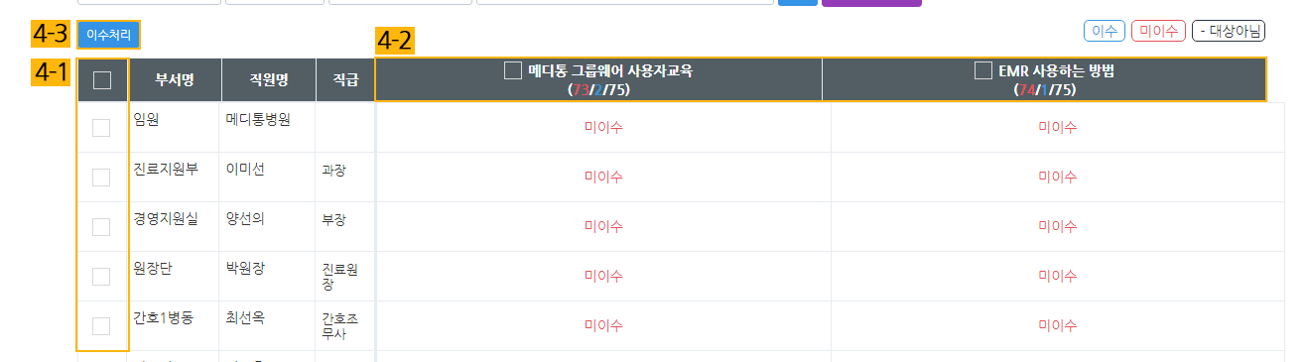Viewport: 1306px width, 362px height.
Task: Toggle the checkbox beside 박원장
Action: [x=101, y=277]
